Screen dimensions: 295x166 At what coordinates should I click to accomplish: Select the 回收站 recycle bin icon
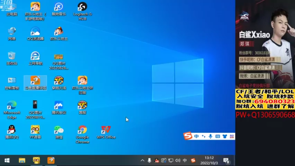12,58
